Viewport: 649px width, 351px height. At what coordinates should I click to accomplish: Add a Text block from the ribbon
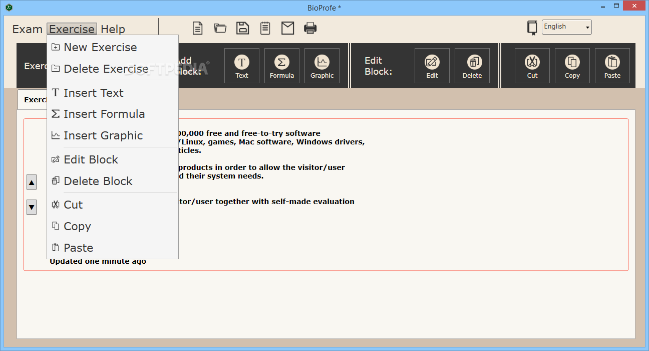242,66
